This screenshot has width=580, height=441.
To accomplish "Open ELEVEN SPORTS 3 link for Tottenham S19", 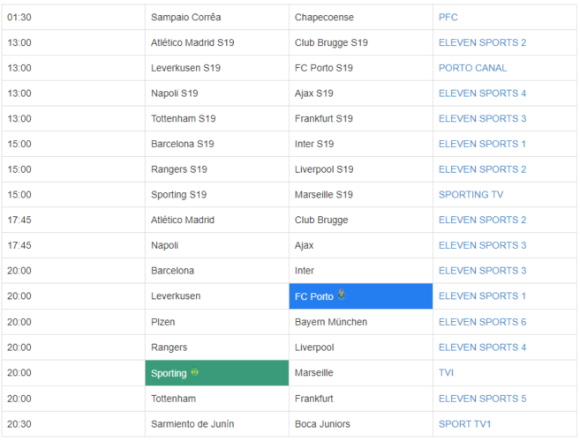I will 482,119.
